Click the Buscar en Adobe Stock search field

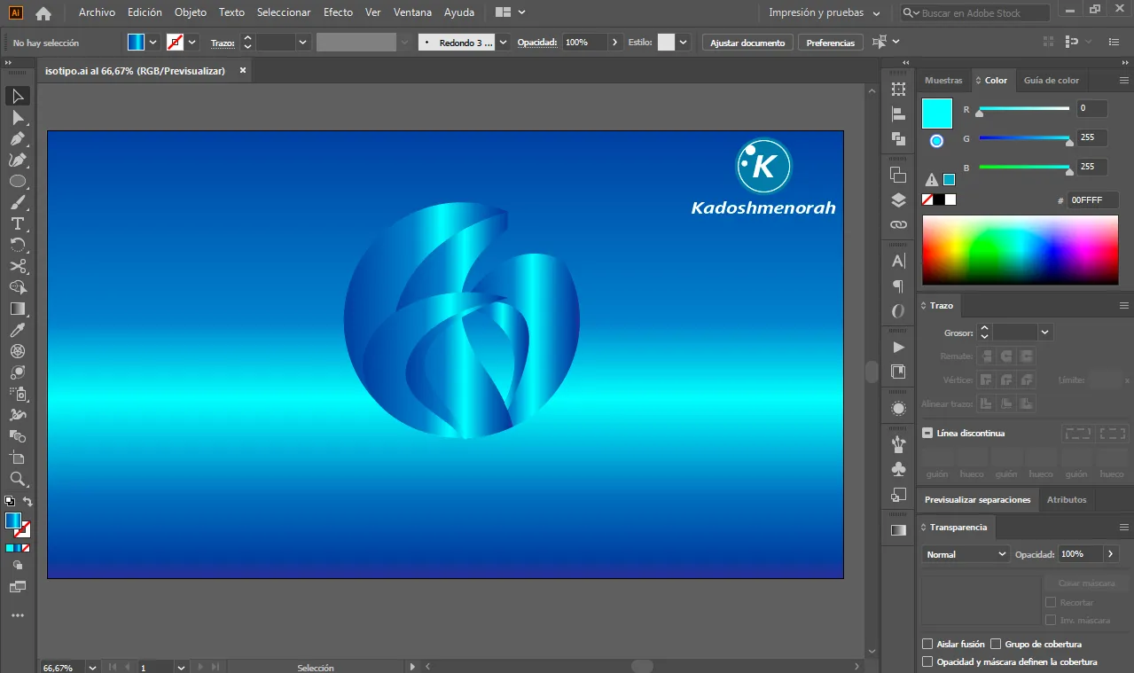pos(975,13)
